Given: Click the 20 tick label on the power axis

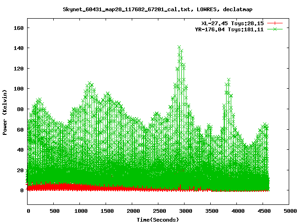Looking at the screenshot, I should click(20, 170).
